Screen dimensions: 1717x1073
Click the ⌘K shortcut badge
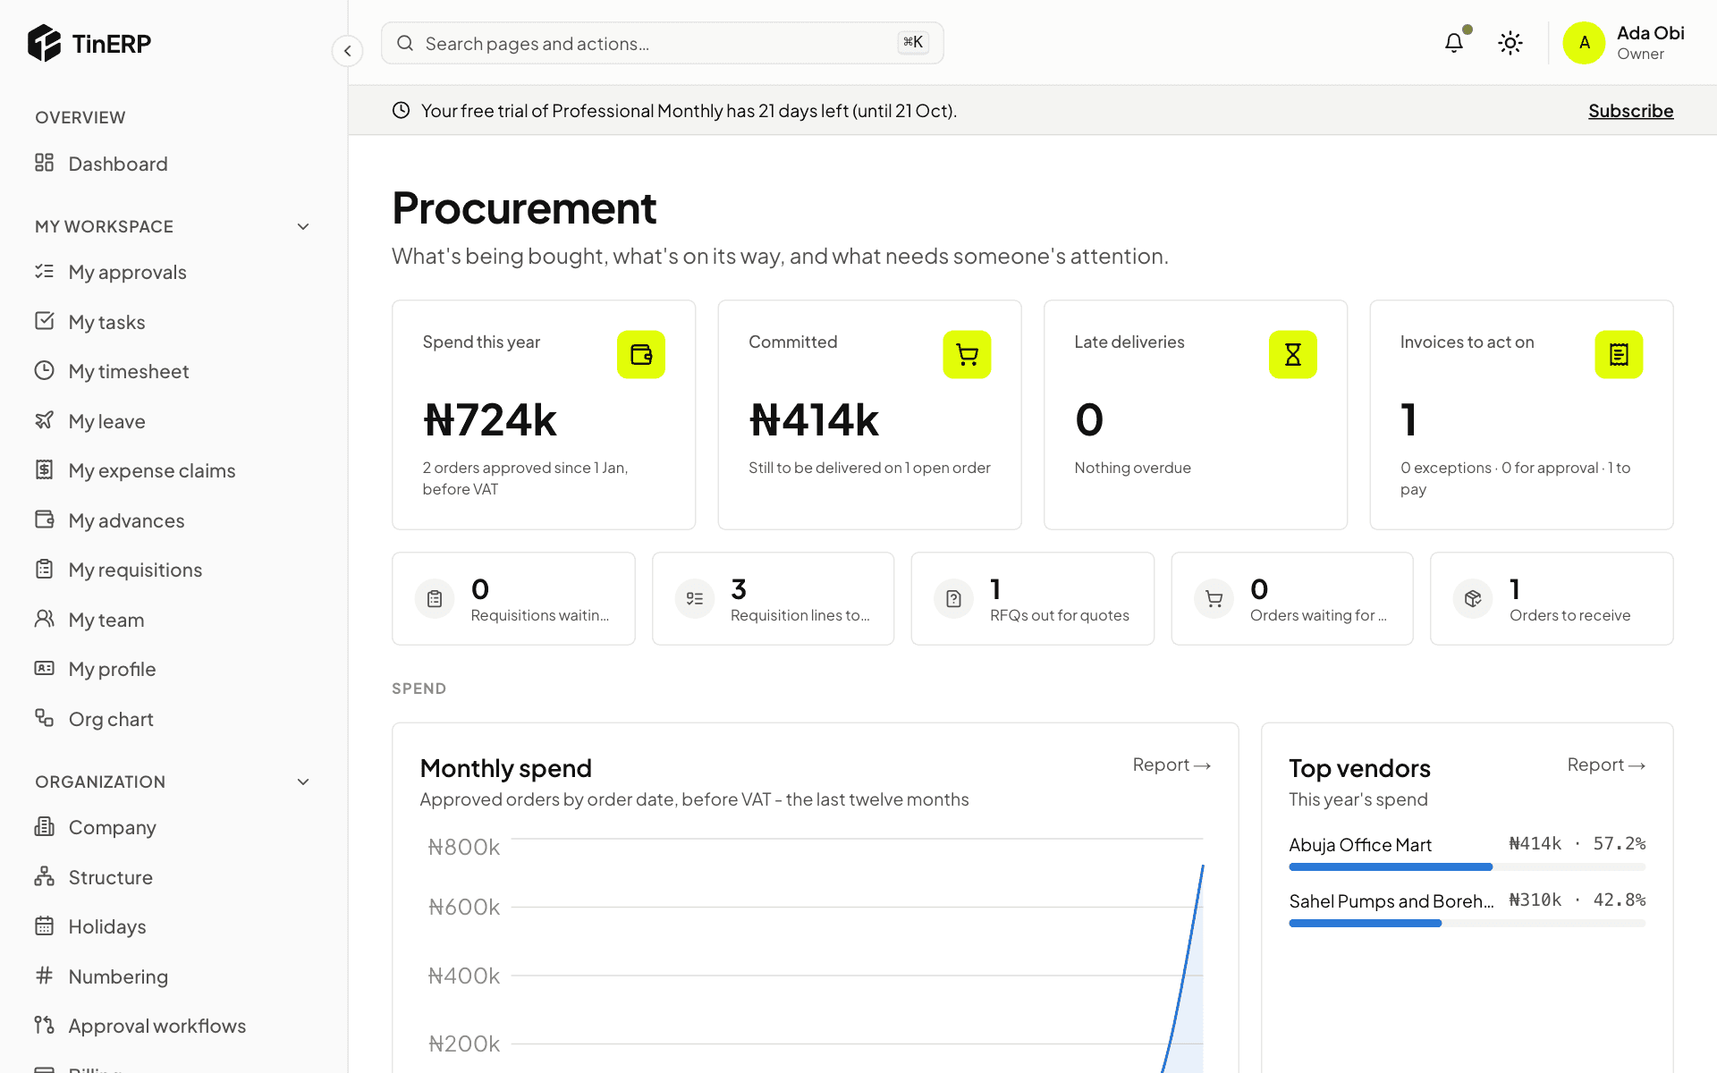tap(913, 42)
